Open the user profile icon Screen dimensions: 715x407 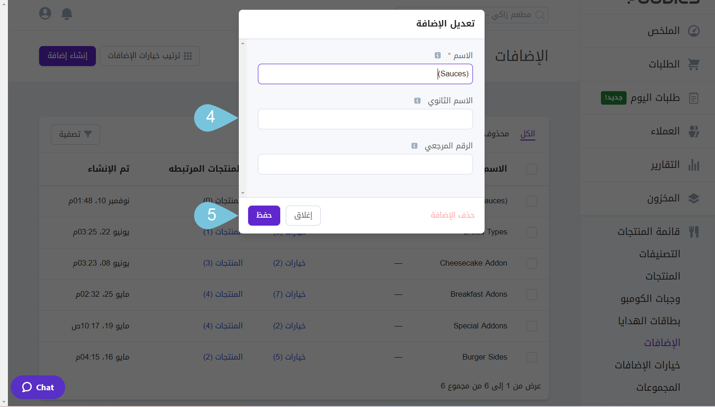(45, 13)
